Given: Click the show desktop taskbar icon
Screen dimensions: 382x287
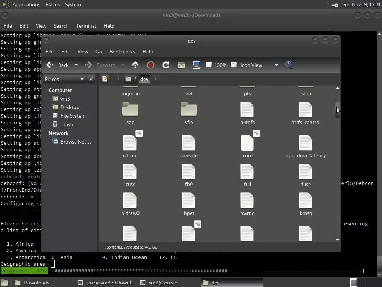Looking at the screenshot, I should [x=4, y=283].
